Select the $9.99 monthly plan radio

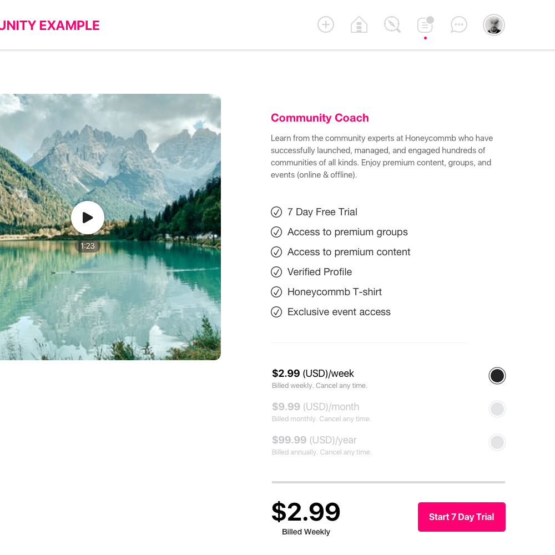(x=497, y=409)
